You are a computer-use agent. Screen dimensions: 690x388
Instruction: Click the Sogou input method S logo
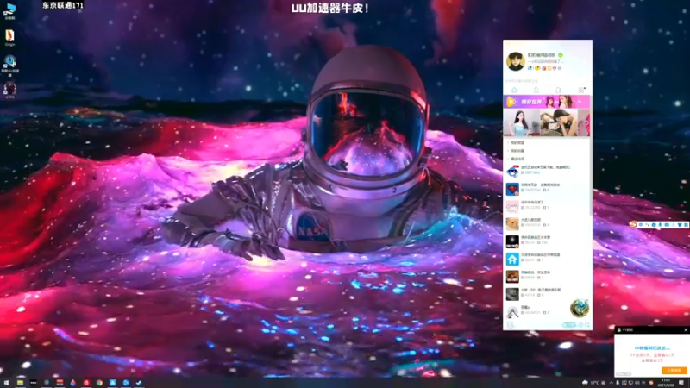[x=633, y=224]
